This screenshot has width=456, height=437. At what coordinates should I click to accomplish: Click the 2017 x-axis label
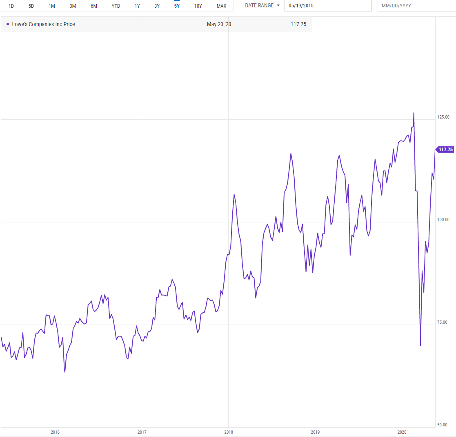click(x=142, y=432)
